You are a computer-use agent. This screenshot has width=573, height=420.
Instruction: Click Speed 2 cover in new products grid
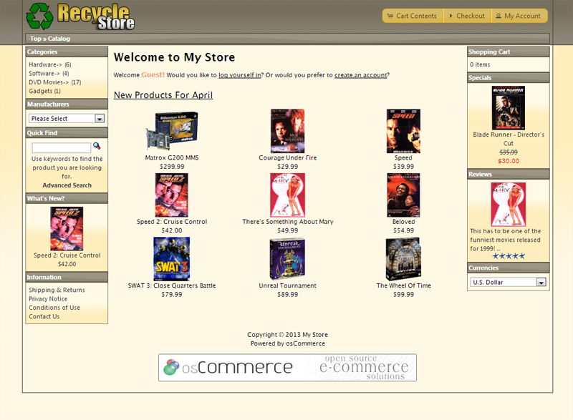point(172,195)
